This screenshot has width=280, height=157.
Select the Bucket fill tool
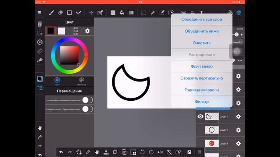click(x=122, y=13)
